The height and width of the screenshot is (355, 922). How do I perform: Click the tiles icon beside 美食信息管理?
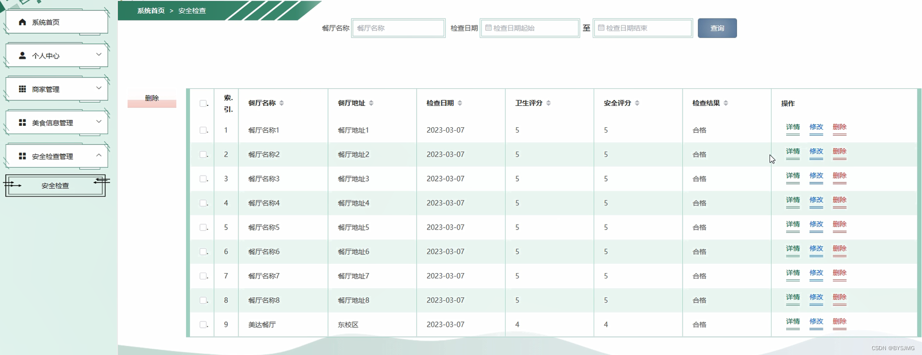tap(22, 122)
